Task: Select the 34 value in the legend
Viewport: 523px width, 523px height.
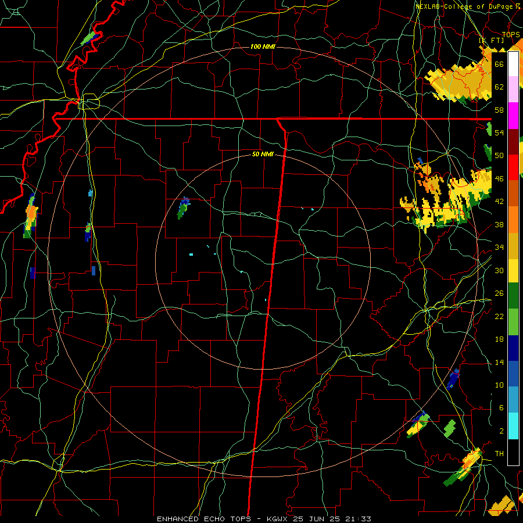Action: click(499, 248)
